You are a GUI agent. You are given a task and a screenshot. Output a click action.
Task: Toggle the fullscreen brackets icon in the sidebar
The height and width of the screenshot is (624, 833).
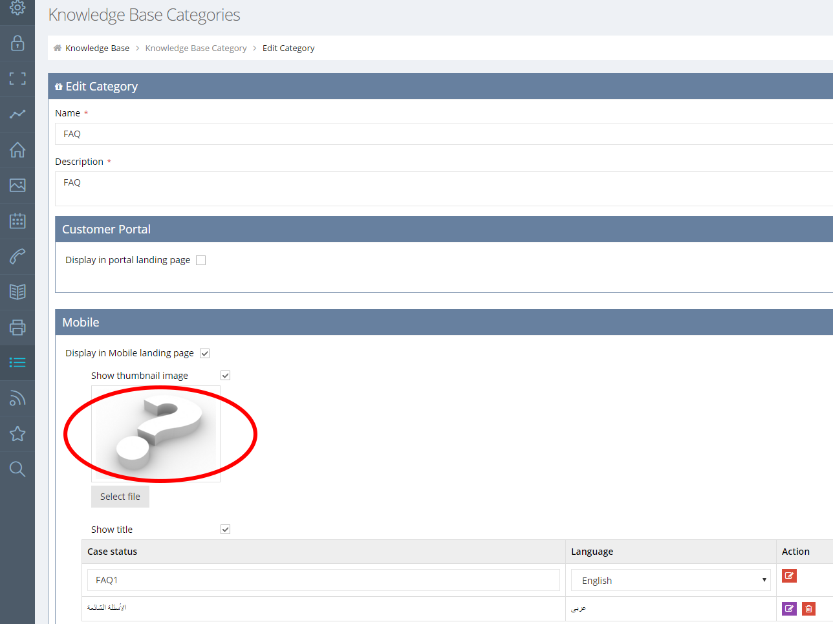(x=17, y=79)
